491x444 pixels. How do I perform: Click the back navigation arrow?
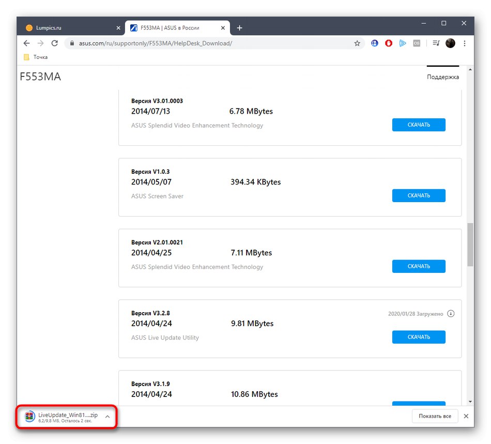click(26, 43)
